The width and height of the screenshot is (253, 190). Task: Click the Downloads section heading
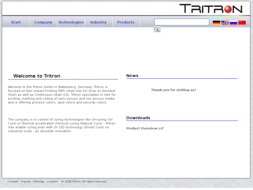(138, 118)
